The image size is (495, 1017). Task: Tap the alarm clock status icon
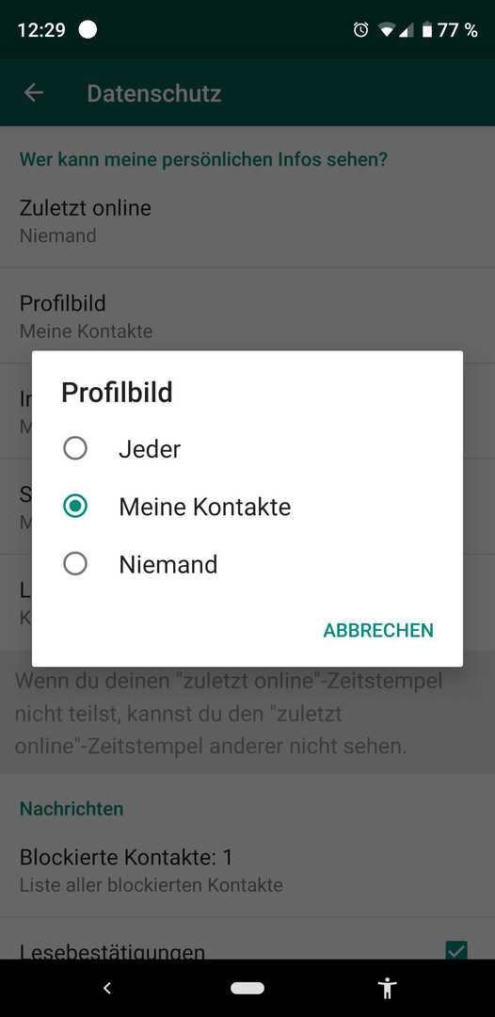pyautogui.click(x=360, y=30)
